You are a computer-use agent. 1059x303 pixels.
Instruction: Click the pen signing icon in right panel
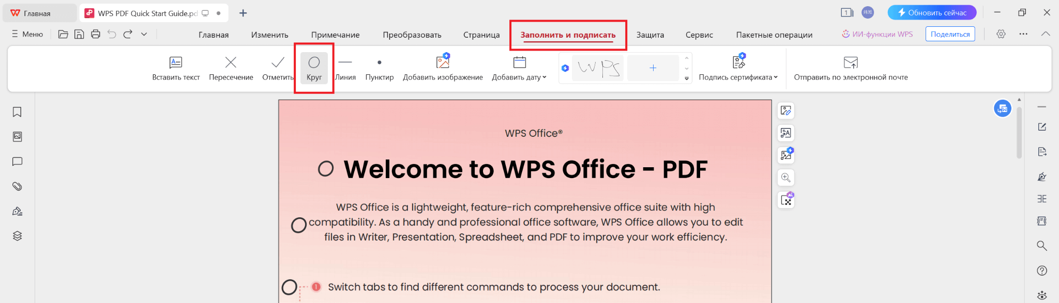pos(1042,177)
